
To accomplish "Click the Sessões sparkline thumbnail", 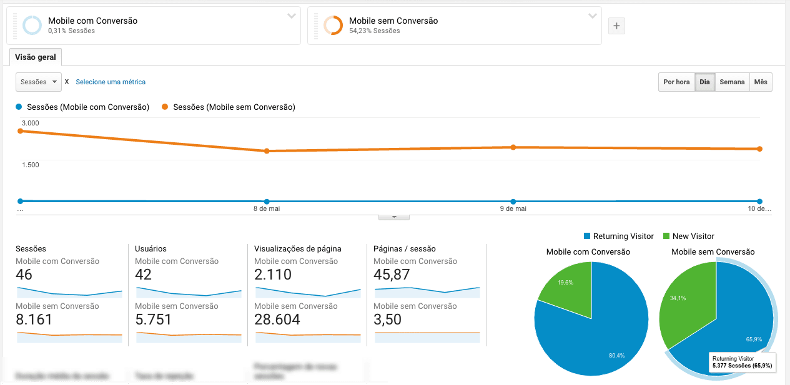I will tap(69, 291).
